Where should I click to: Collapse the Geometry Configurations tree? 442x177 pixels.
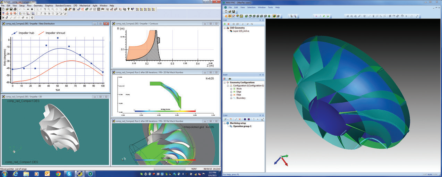[x=224, y=82]
